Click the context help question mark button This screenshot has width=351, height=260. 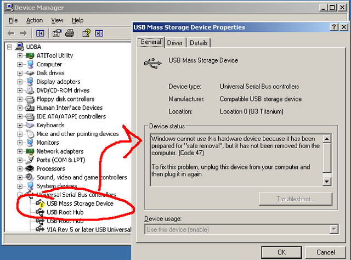pyautogui.click(x=334, y=27)
